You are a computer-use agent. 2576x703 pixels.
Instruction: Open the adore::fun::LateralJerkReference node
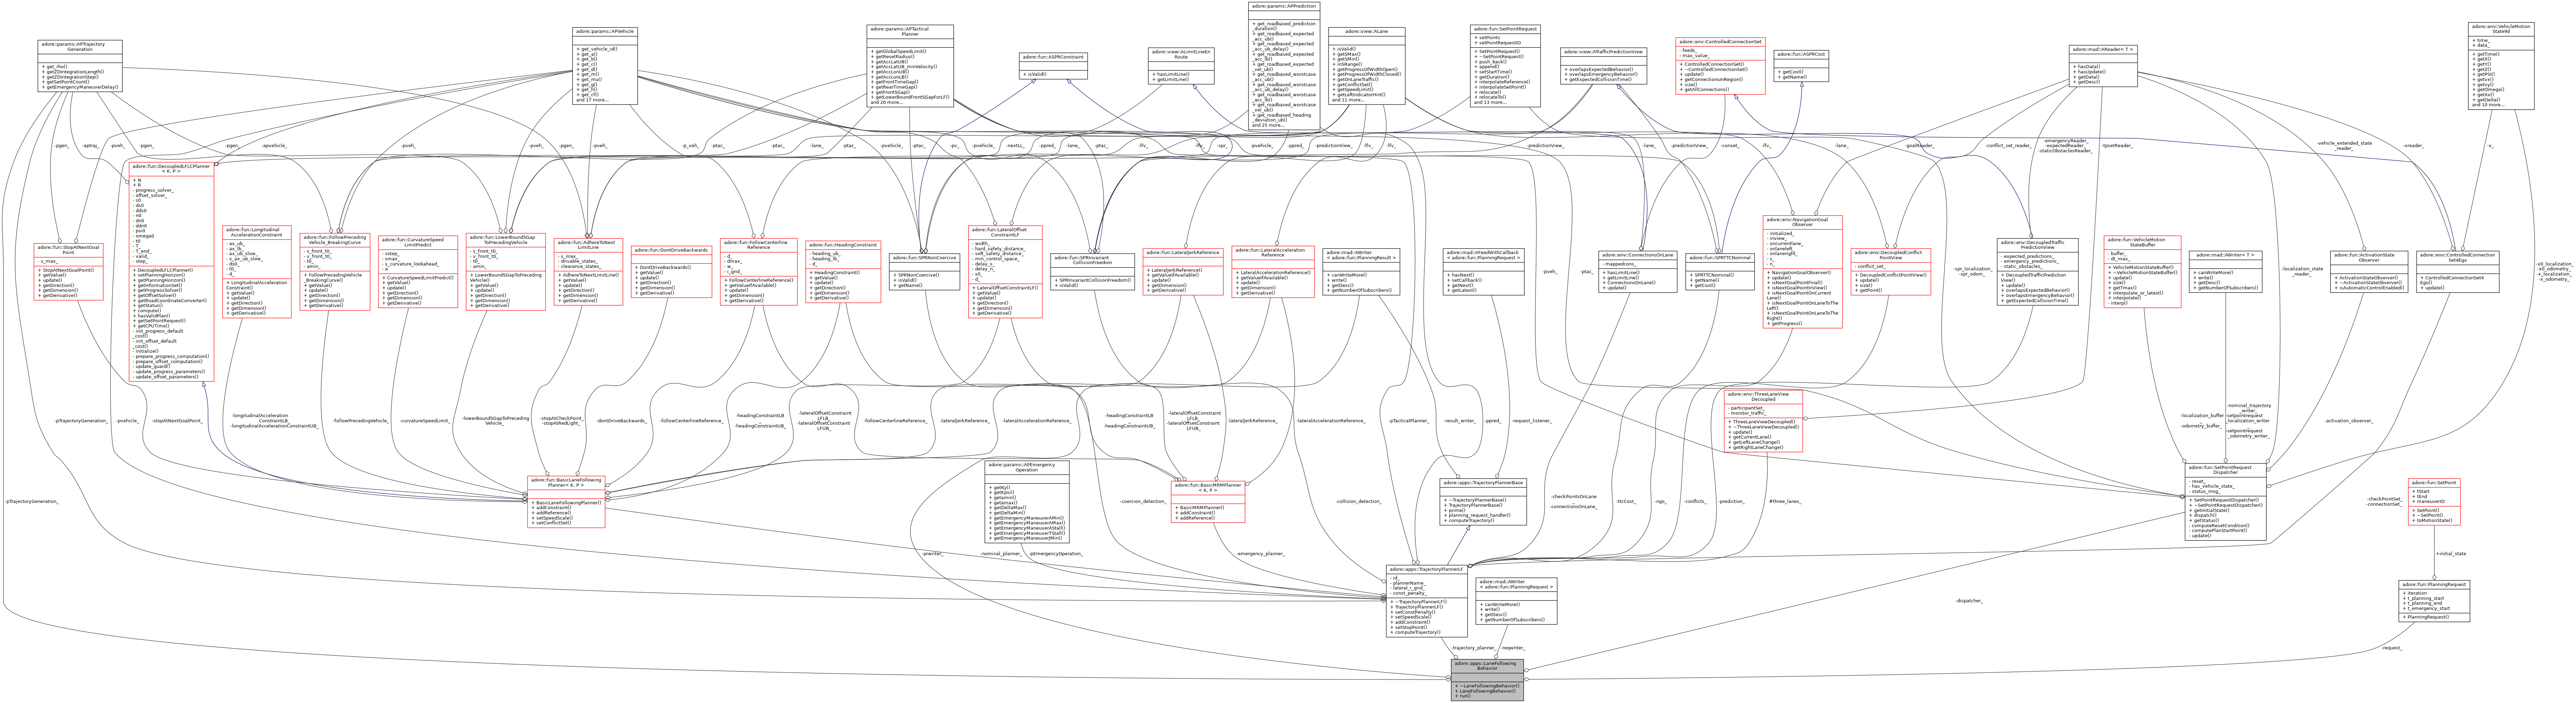pyautogui.click(x=1183, y=272)
